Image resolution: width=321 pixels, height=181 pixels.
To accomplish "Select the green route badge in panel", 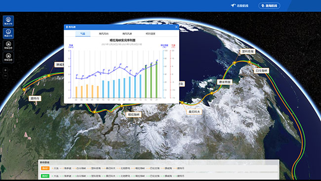I will (x=45, y=176).
